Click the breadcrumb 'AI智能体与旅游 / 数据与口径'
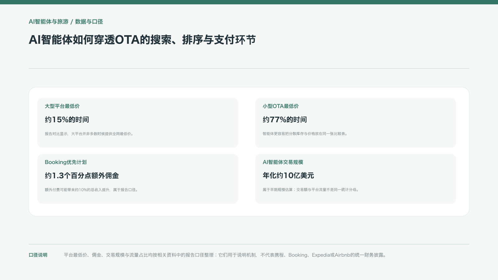This screenshot has width=498, height=280. pyautogui.click(x=66, y=22)
